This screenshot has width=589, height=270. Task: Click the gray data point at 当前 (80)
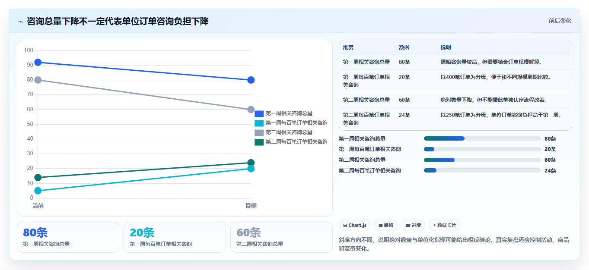(38, 80)
